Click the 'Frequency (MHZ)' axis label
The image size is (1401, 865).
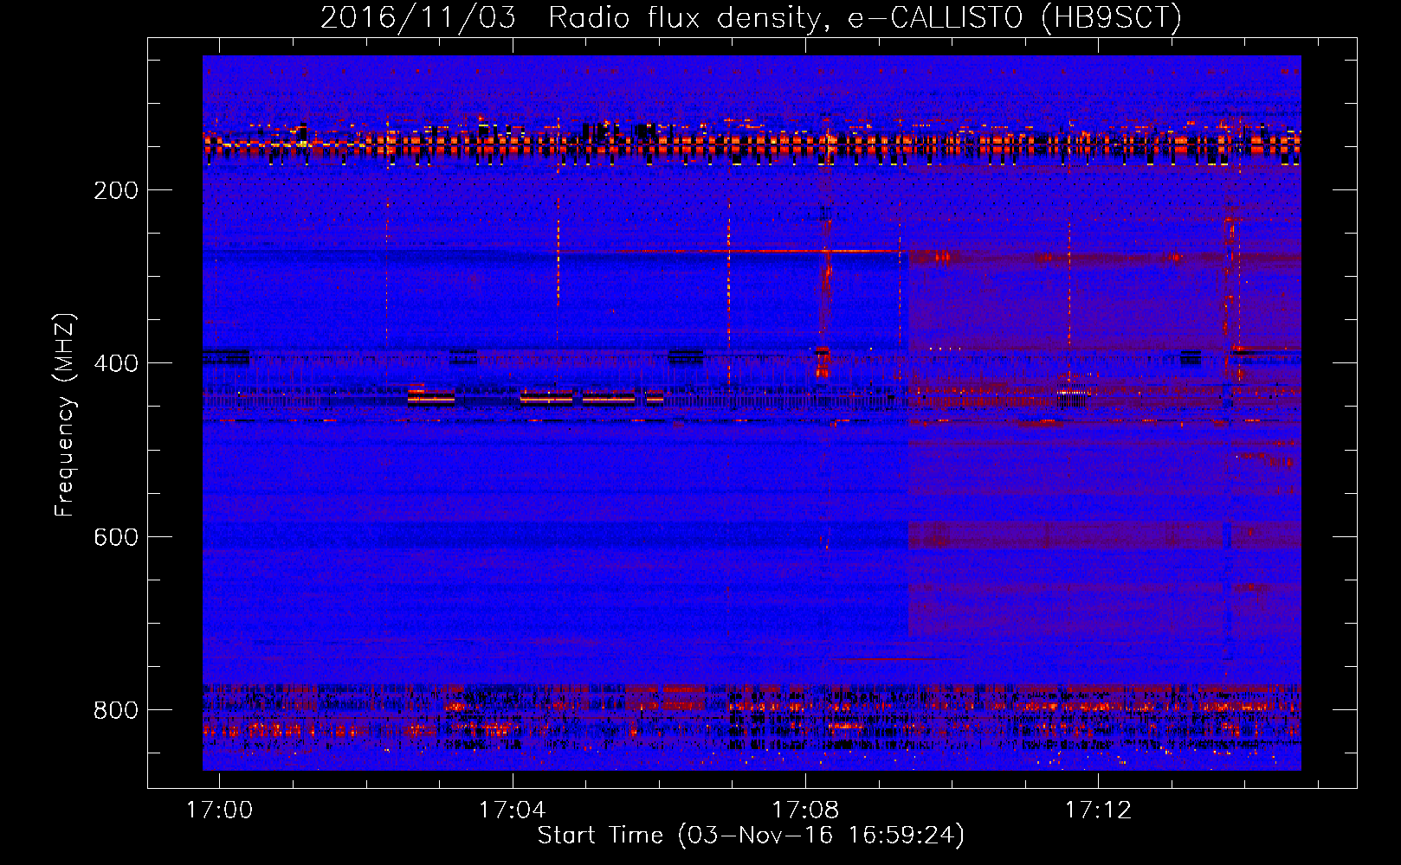click(x=65, y=414)
